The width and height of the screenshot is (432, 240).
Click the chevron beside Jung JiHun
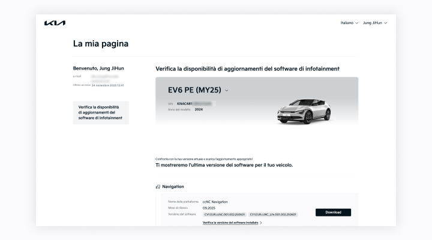click(385, 23)
